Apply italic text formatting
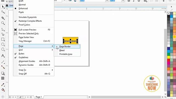This screenshot has height=99, width=176. pyautogui.click(x=134, y=1)
